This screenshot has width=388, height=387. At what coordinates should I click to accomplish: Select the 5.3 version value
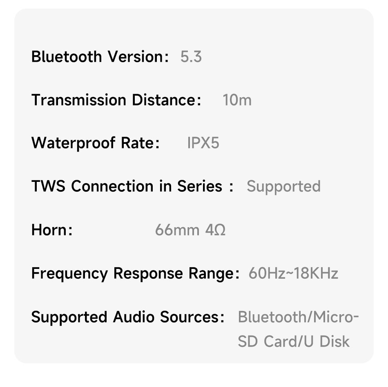tap(191, 57)
